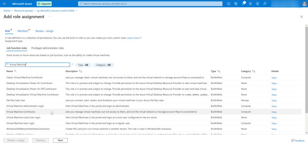Viewport: 308px width, 146px height.
Task: Sort roles by the Category column
Action: 248,71
